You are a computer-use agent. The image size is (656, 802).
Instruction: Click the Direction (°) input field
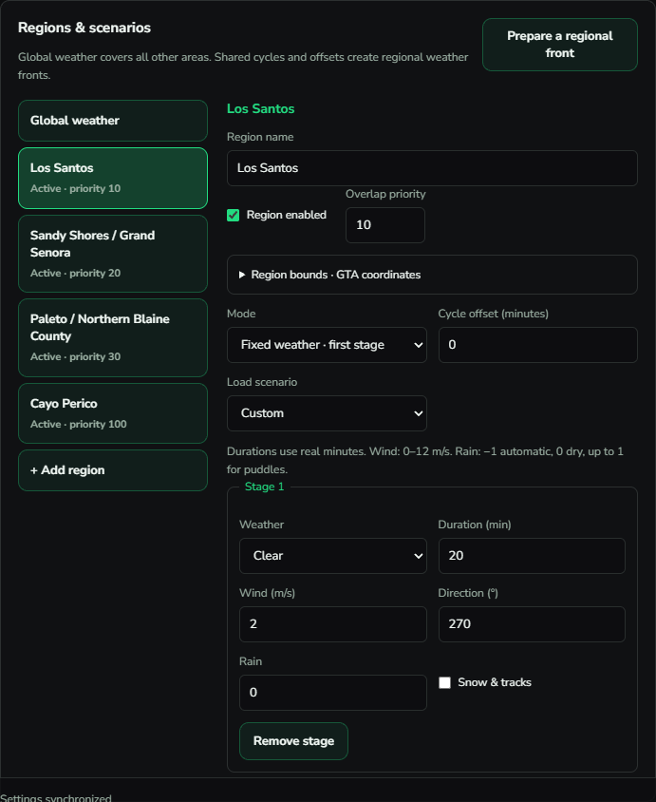[532, 624]
